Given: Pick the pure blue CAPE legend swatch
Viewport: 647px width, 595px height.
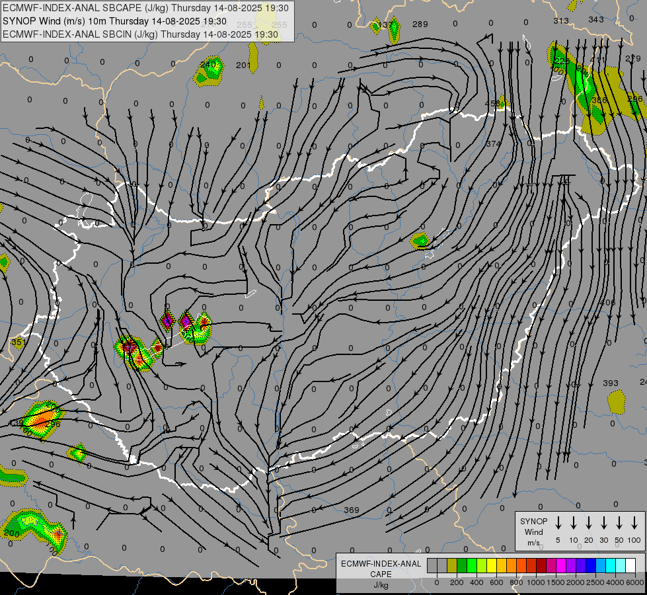Looking at the screenshot, I should 590,565.
